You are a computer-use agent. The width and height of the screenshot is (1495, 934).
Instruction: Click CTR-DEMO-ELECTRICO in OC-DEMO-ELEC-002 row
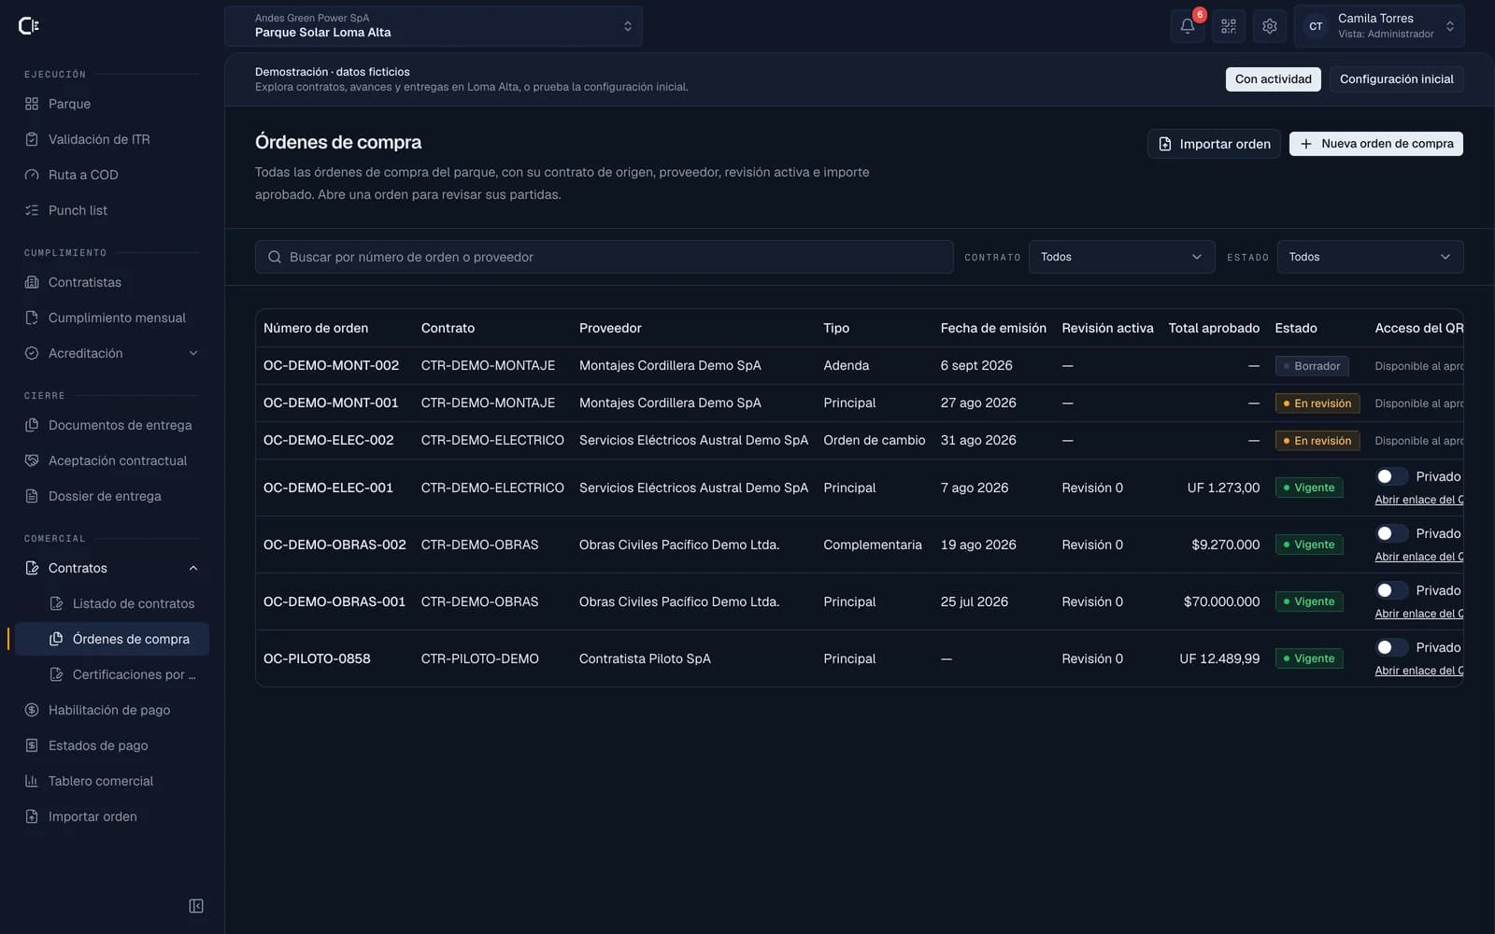pyautogui.click(x=492, y=440)
